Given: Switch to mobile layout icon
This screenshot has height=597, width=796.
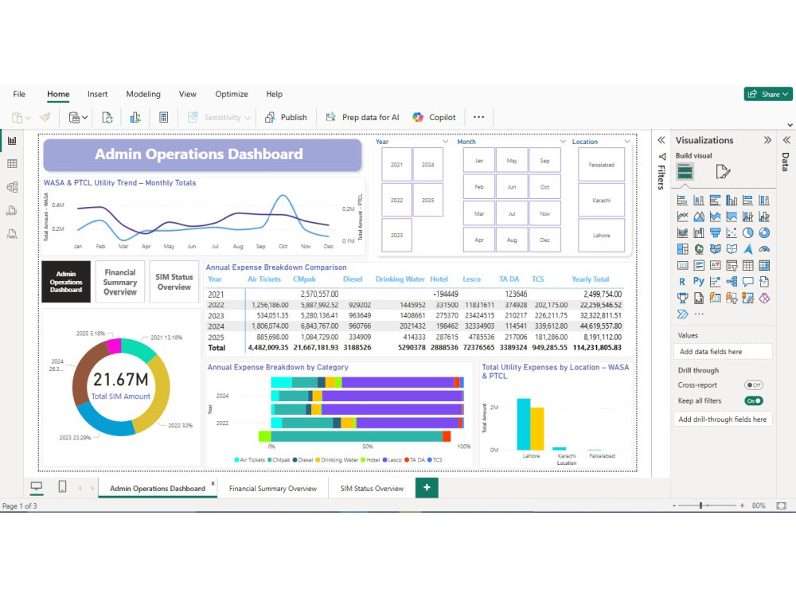Looking at the screenshot, I should [x=62, y=487].
